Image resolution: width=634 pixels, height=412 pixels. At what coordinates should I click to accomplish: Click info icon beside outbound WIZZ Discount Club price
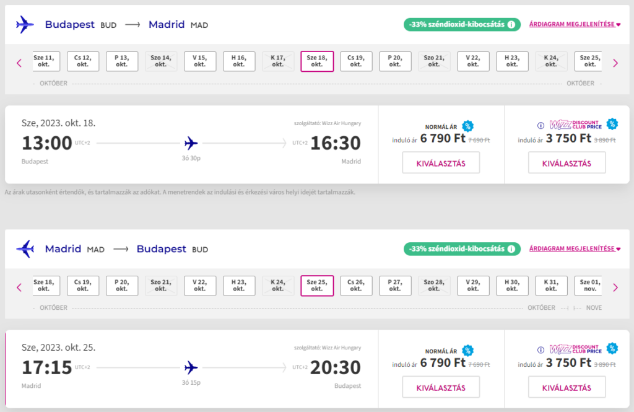coord(541,126)
